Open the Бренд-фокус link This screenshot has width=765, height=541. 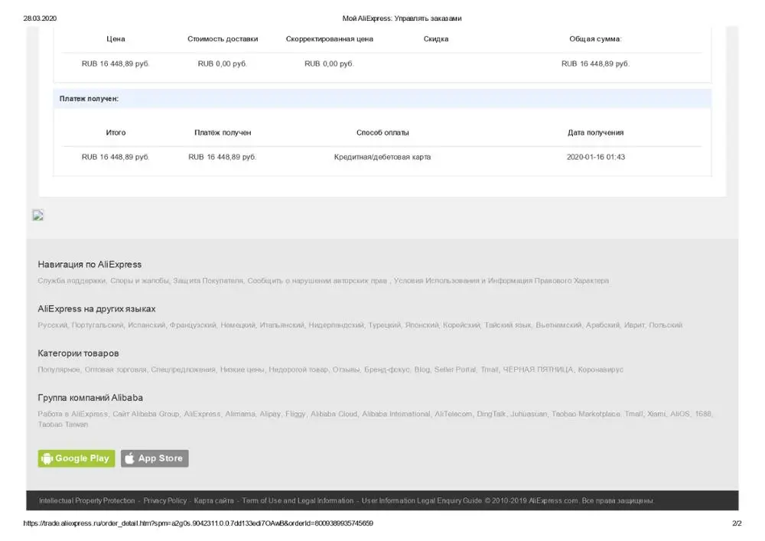point(387,370)
